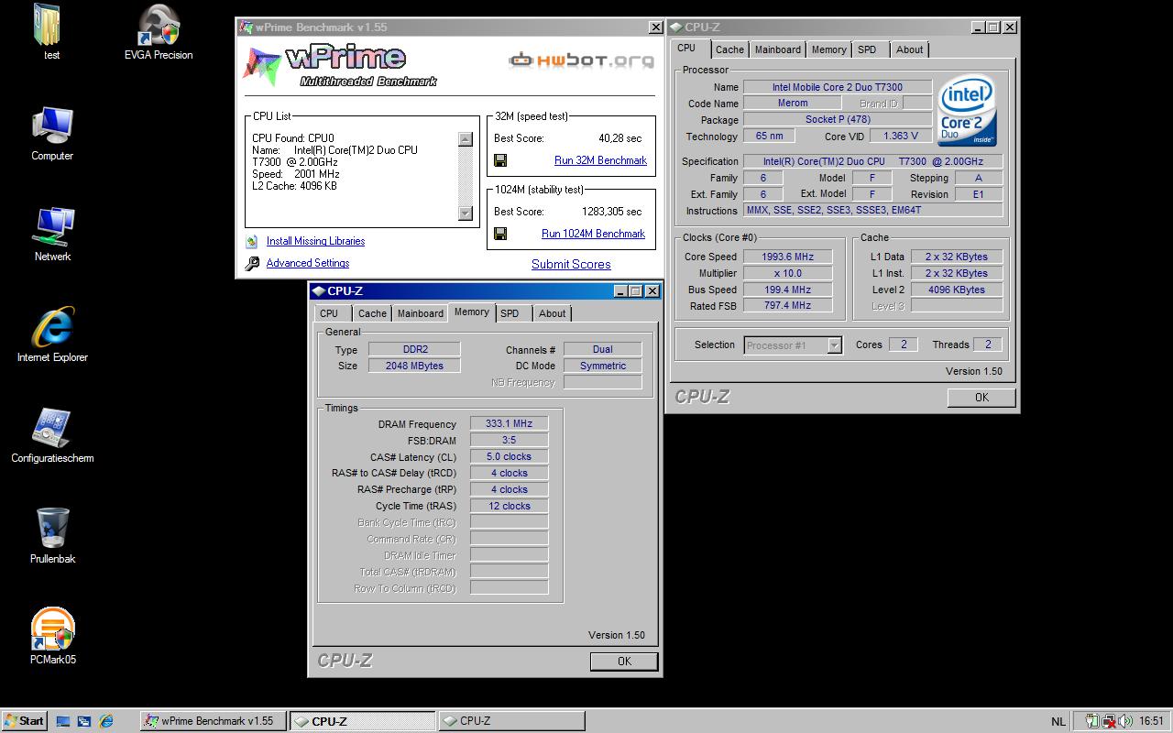The image size is (1173, 733).
Task: Open the Start menu
Action: pos(24,721)
